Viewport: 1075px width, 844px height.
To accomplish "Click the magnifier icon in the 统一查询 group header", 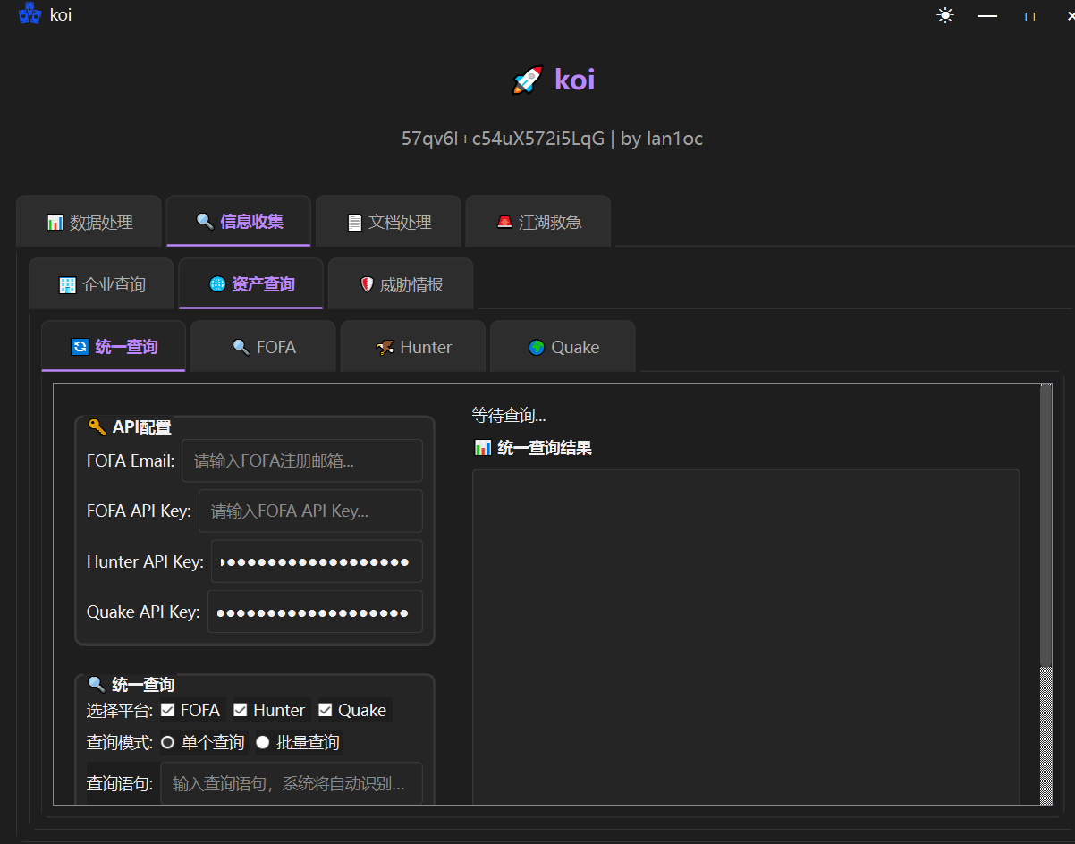I will coord(97,685).
